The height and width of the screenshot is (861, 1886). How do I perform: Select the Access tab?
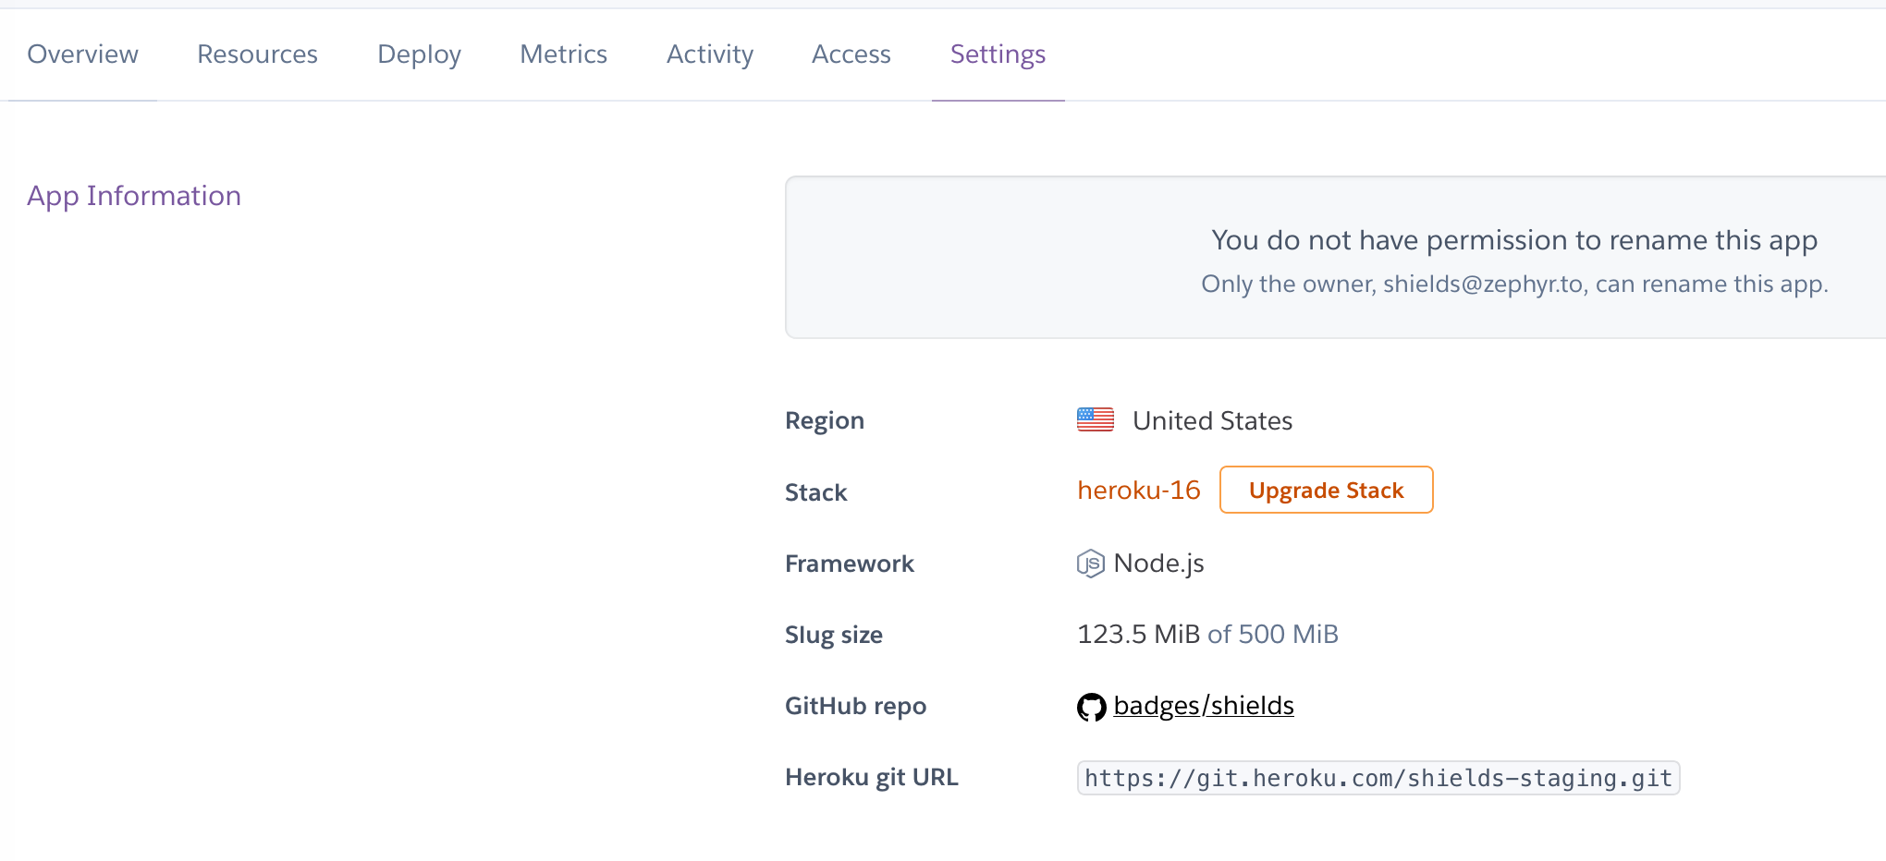(851, 55)
